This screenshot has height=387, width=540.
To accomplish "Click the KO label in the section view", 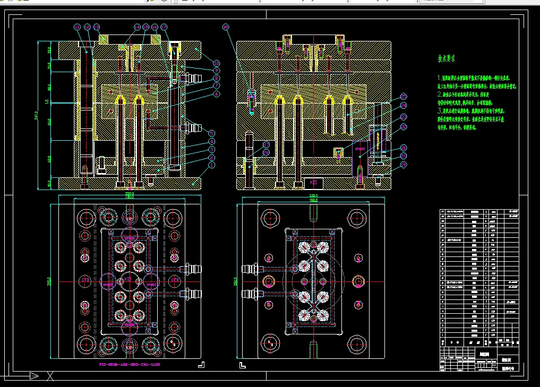I will (313, 183).
